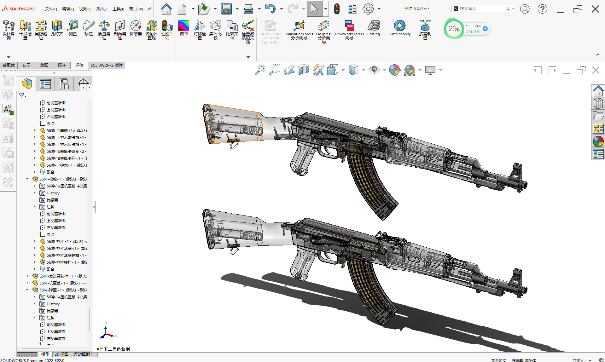605x362 pixels.
Task: Open the 干涉检查 interference check tool
Action: (x=25, y=30)
